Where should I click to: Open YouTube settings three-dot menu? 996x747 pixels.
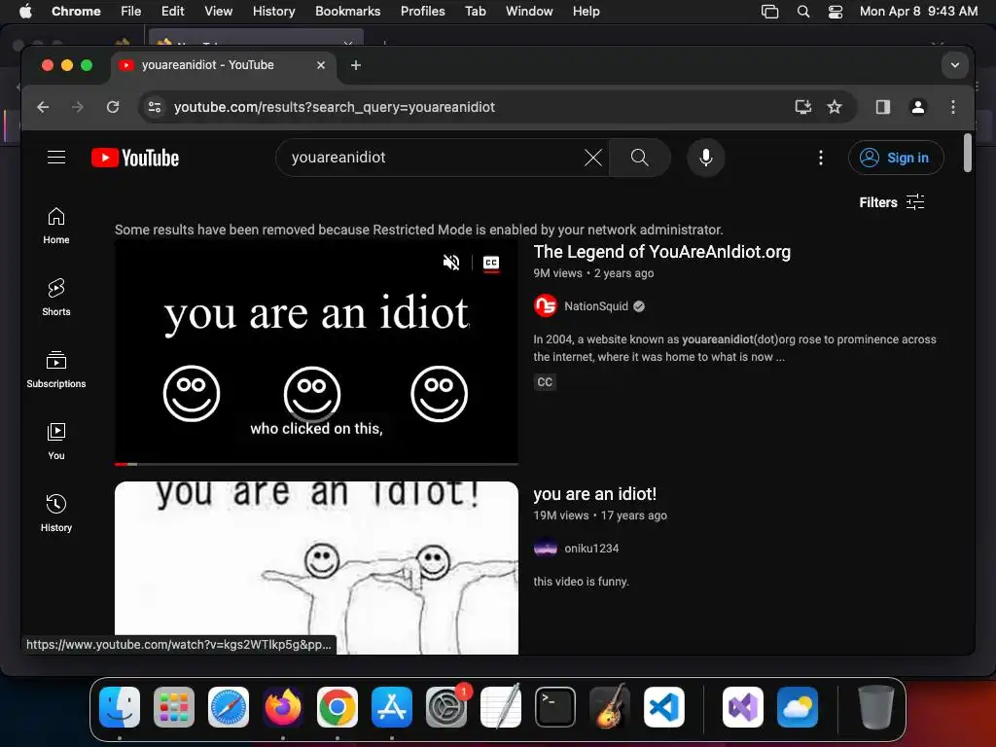tap(821, 158)
